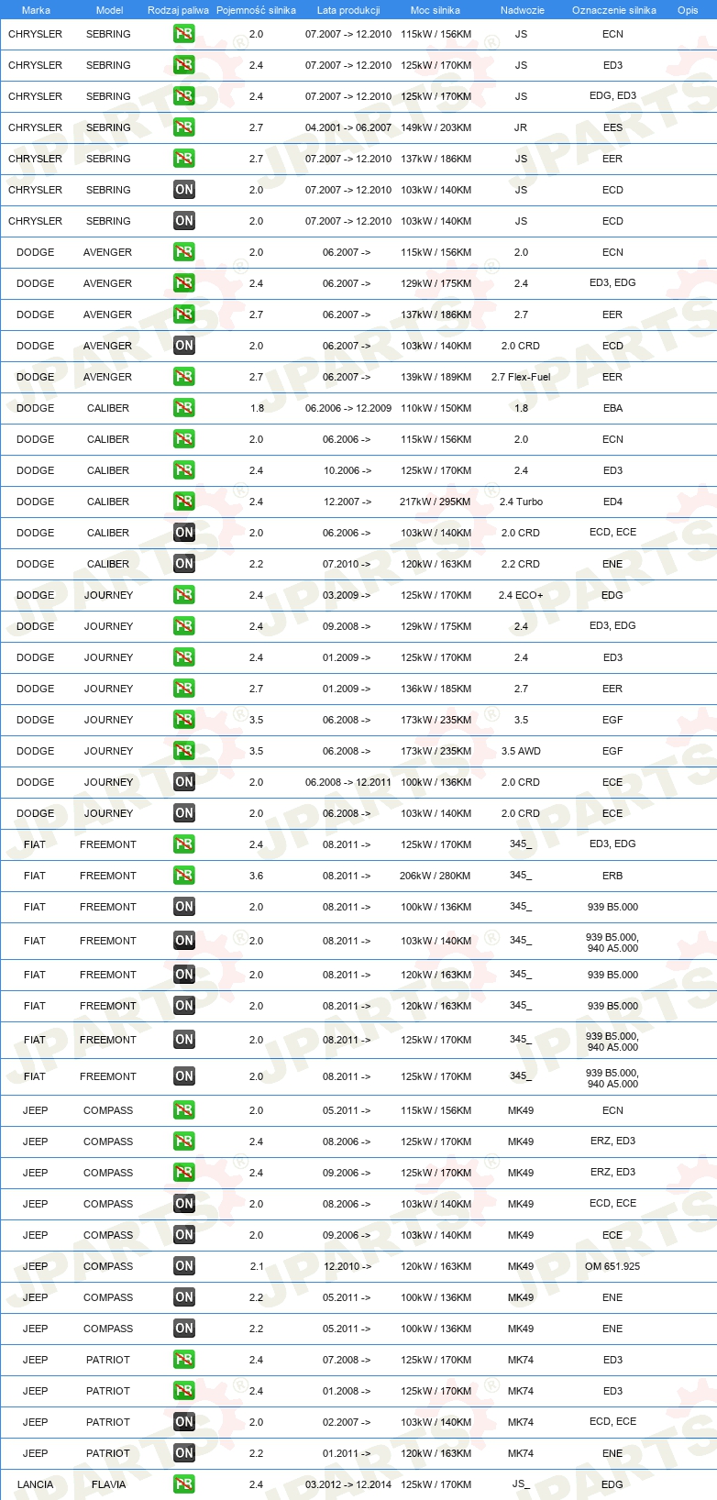Click the 139kW / 189KM power cell
This screenshot has height=1500, width=717.
click(x=436, y=377)
